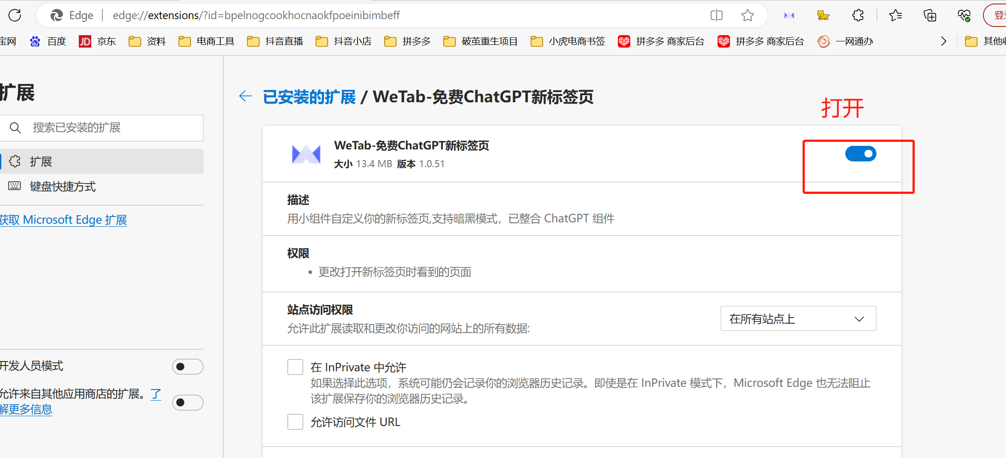Open 抖音小店 bookmark folder
Viewport: 1006px width, 458px height.
tap(343, 41)
